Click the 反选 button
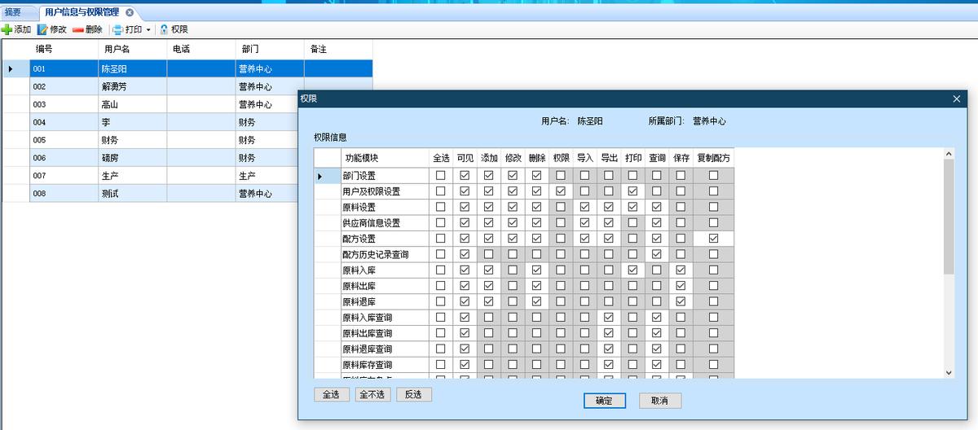Screen dimensions: 978x430 point(414,394)
